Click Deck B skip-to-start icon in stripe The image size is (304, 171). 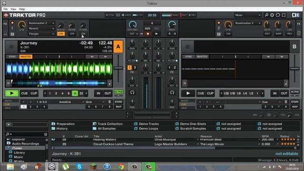[x=185, y=83]
